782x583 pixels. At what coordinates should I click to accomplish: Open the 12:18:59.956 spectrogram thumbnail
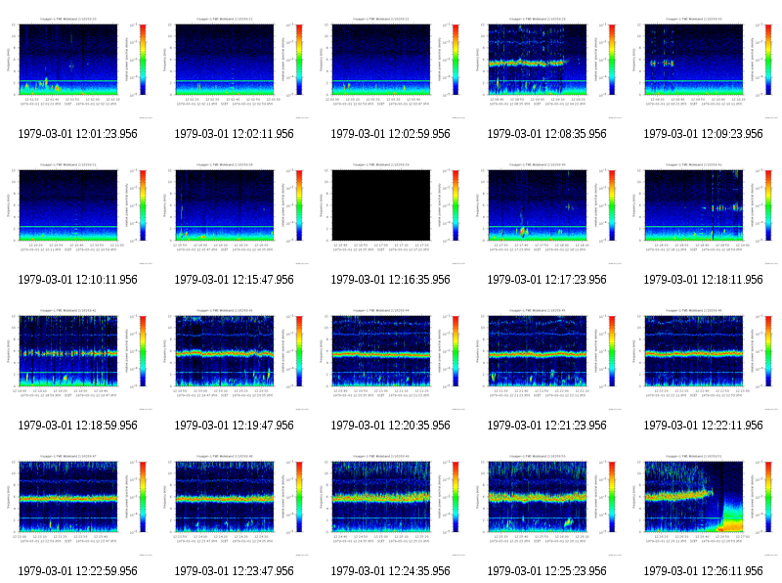[x=78, y=359]
